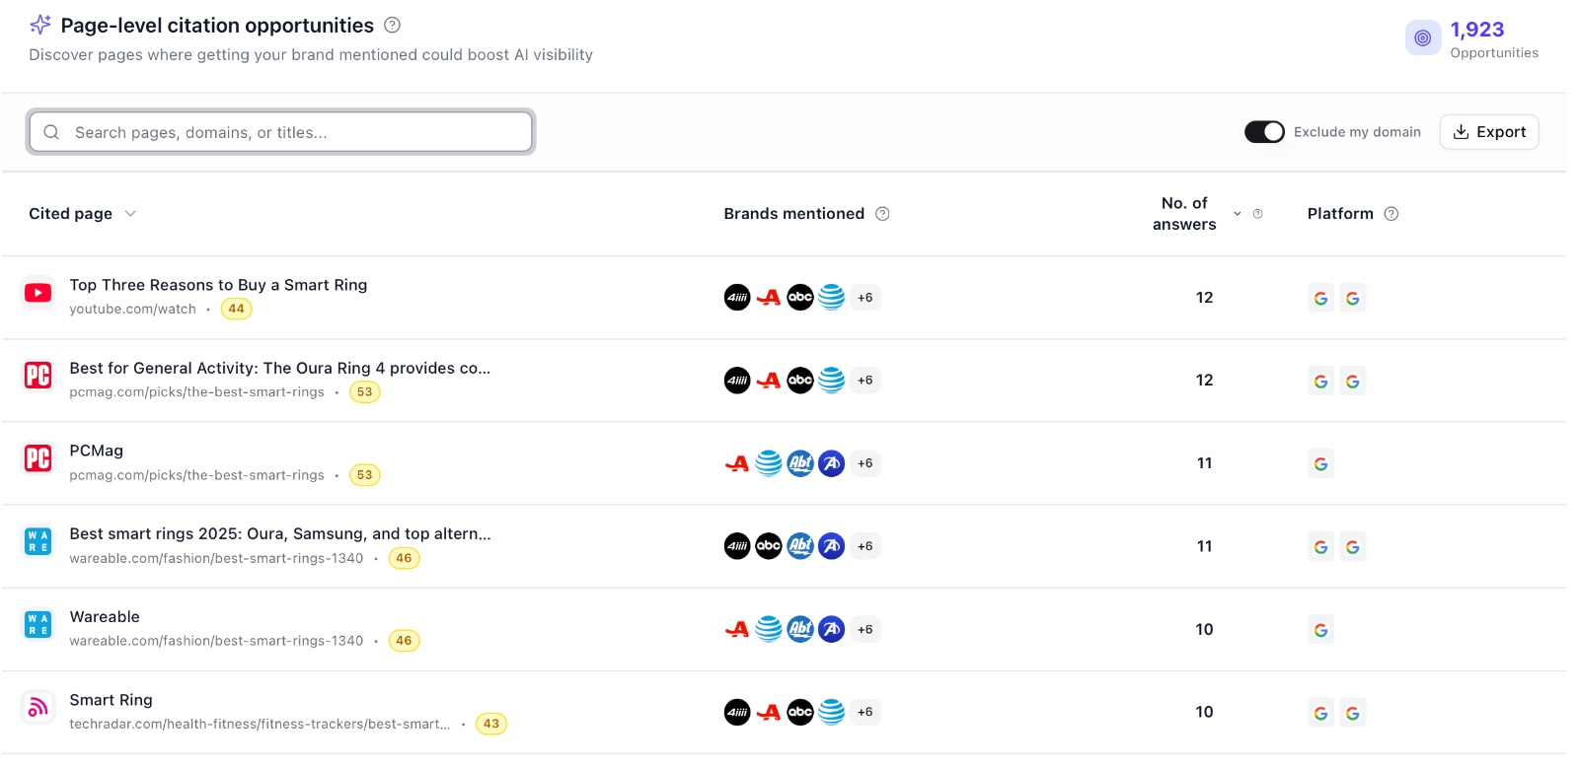Open the Page-level citation opportunities help circle
This screenshot has width=1579, height=768.
[x=392, y=26]
